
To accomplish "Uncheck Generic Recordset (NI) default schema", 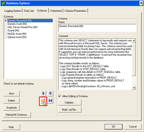I will point(6,21).
